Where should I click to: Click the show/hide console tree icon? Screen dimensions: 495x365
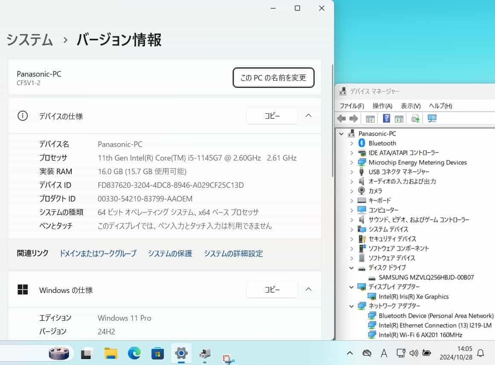pyautogui.click(x=370, y=119)
